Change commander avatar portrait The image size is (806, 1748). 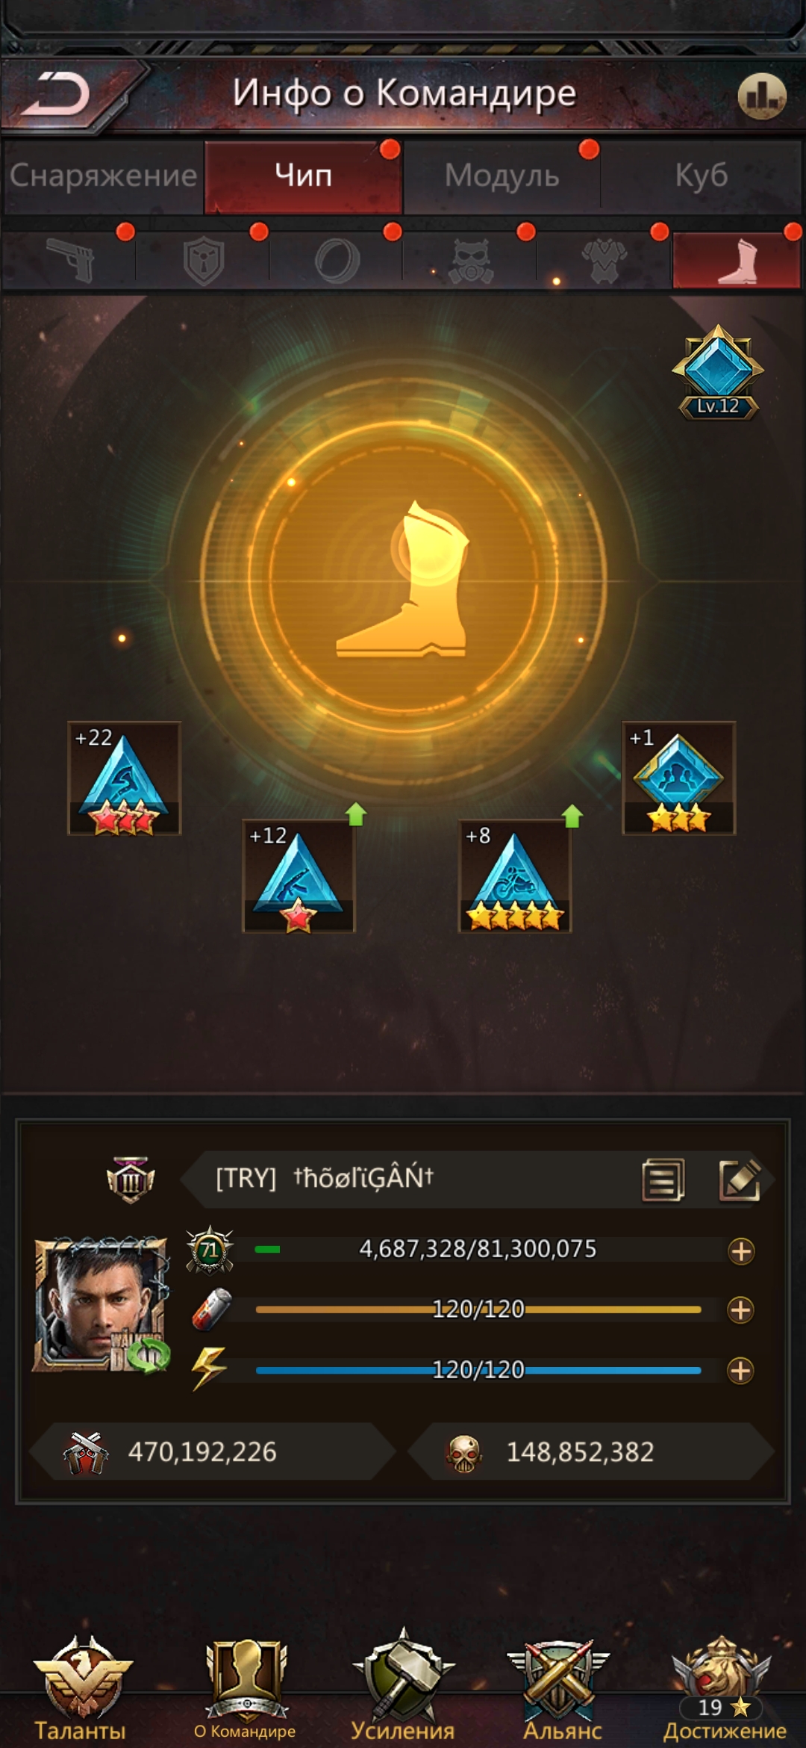tap(101, 1305)
